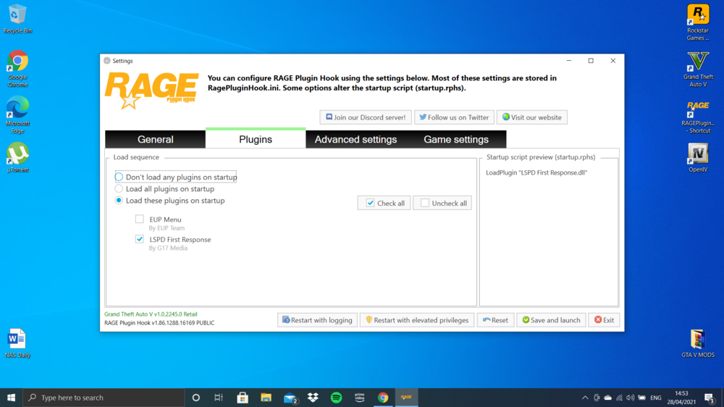Viewport: 724px width, 407px height.
Task: Open the network icon in system tray
Action: click(x=619, y=398)
